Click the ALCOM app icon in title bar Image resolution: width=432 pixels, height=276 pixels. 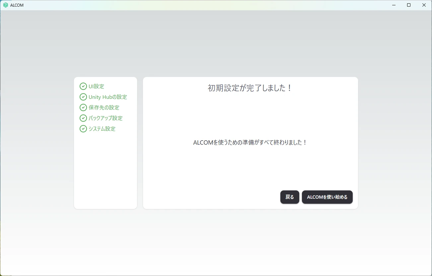pyautogui.click(x=6, y=5)
